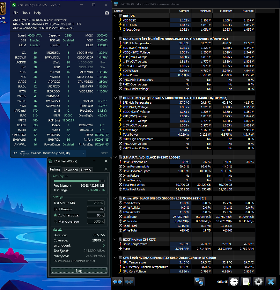Click HWiNFO expand columns arrows button
The width and height of the screenshot is (280, 290).
tap(117, 282)
